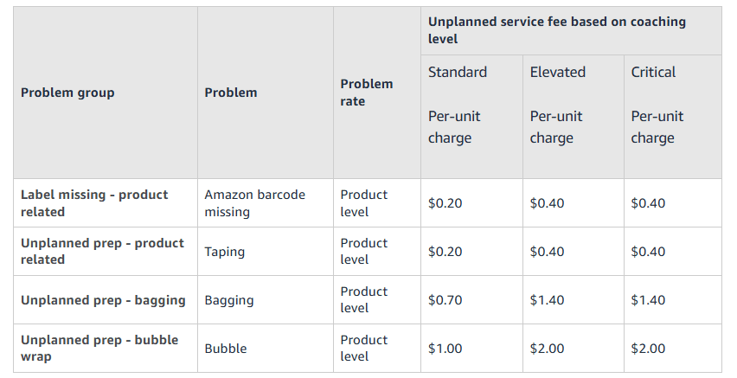The height and width of the screenshot is (378, 737).
Task: Click the Unplanned prep - bagging cell
Action: 103,300
